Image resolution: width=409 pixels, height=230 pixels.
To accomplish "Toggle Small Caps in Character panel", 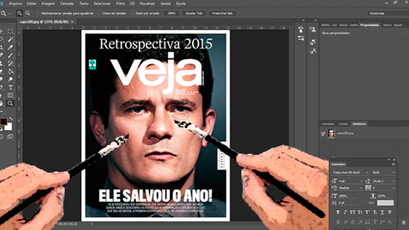I will (360, 213).
